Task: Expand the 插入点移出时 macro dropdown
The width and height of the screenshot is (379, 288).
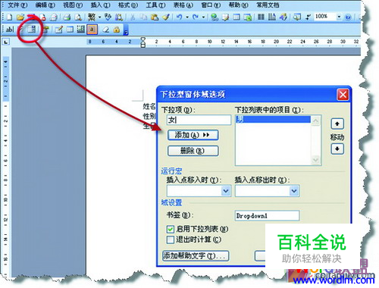Action: tap(294, 191)
